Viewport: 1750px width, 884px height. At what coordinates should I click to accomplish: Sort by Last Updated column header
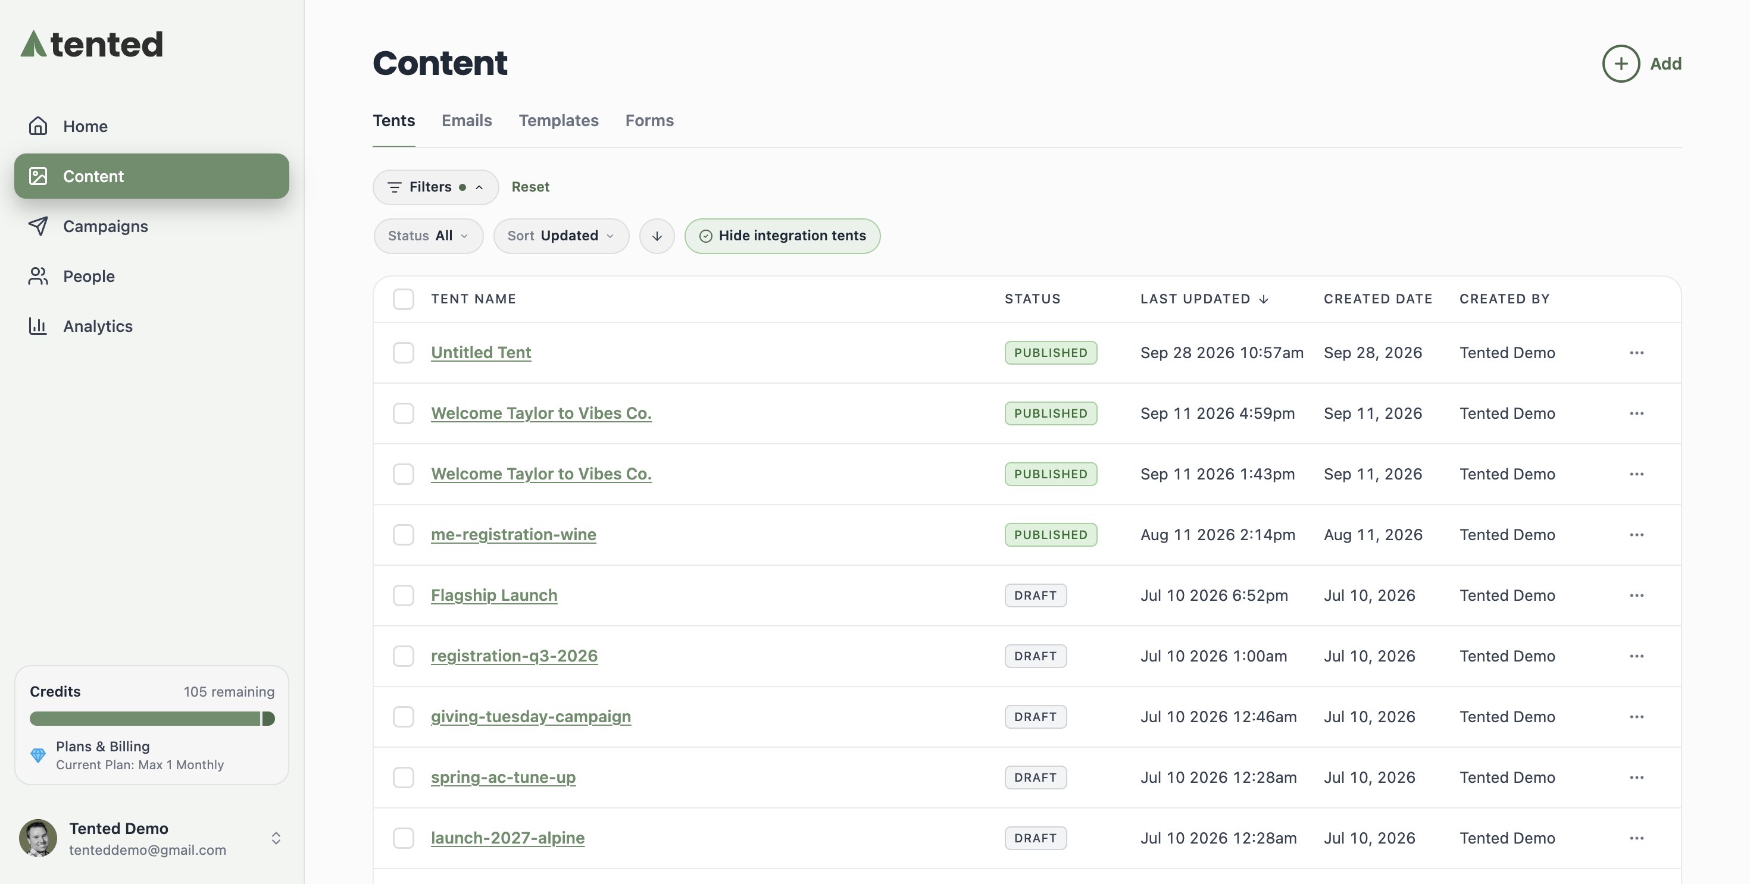1204,299
